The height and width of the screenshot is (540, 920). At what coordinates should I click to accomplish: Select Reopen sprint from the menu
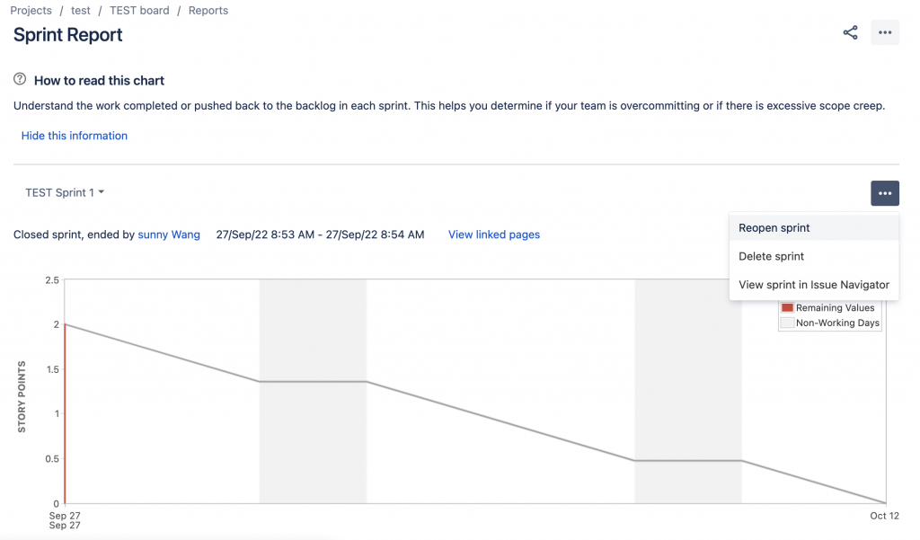[x=774, y=228]
